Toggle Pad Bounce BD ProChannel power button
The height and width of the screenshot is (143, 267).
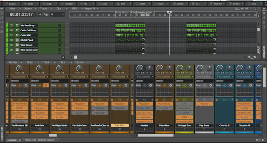pos(26,85)
